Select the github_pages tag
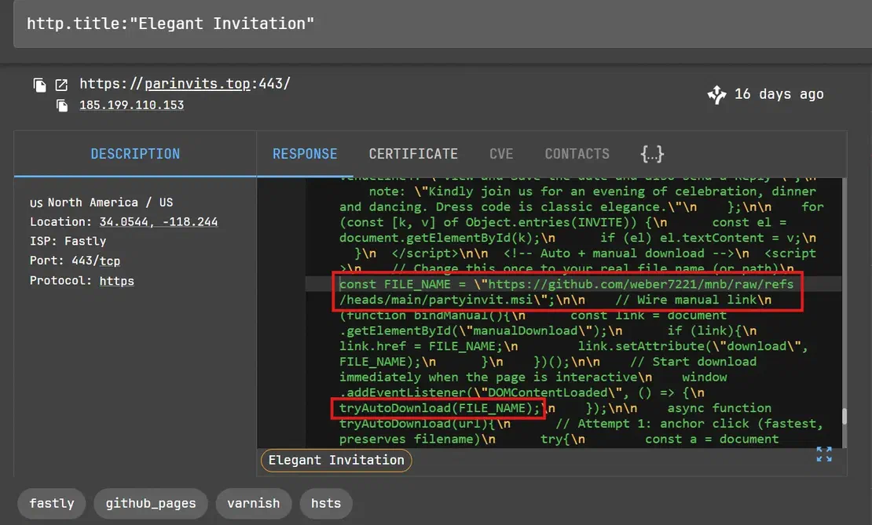 pyautogui.click(x=151, y=503)
